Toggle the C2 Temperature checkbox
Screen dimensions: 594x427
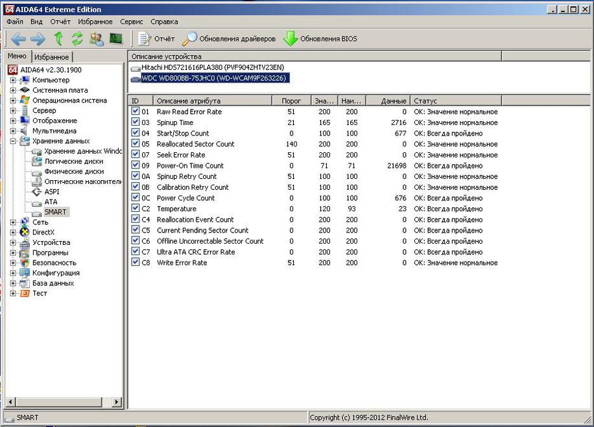tap(136, 208)
